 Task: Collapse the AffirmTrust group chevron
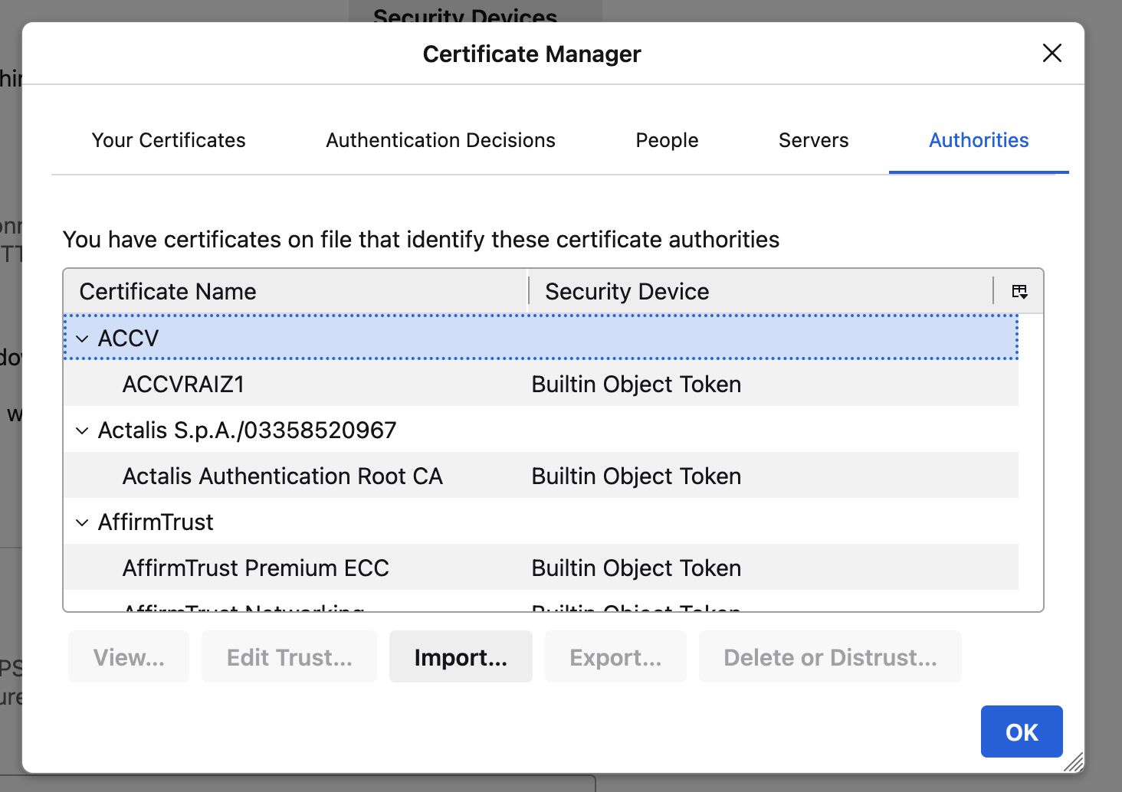coord(82,522)
